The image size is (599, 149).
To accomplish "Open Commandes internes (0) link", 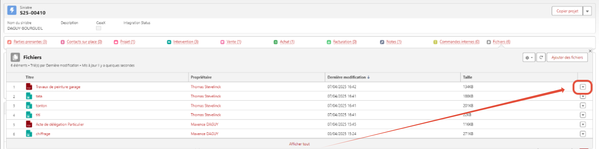I will tap(460, 42).
